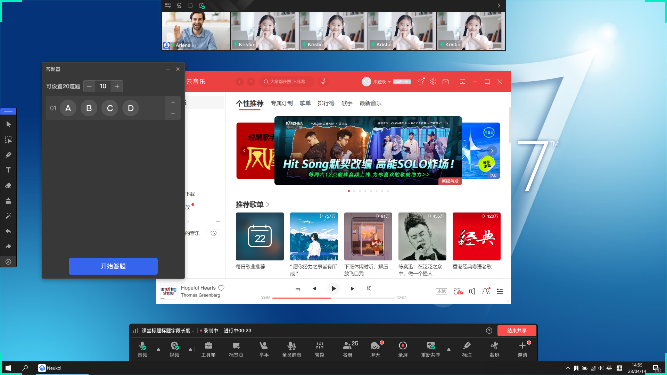Show hidden system tray icons
Image resolution: width=667 pixels, height=375 pixels.
click(x=568, y=368)
